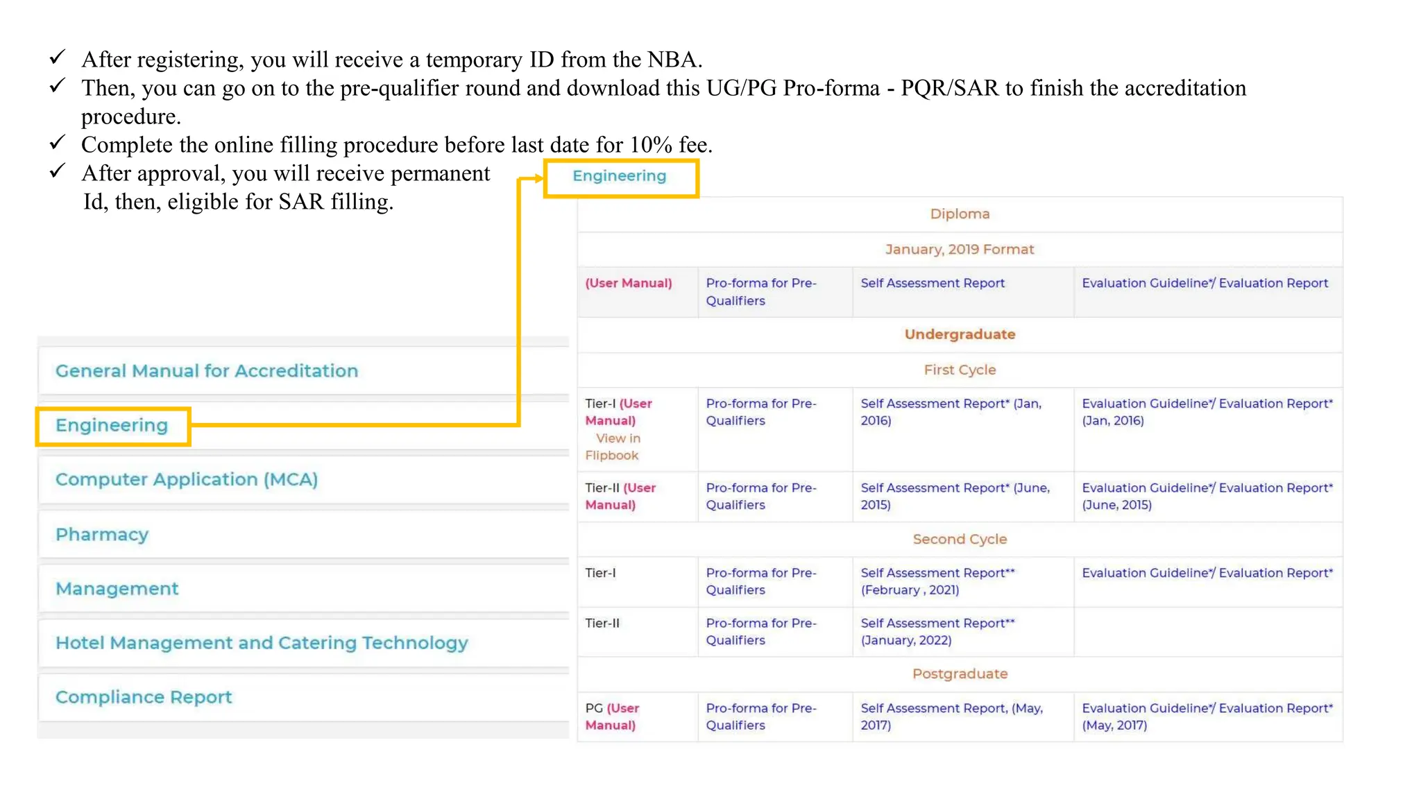Open Computer Application (MCA) section
1421x799 pixels.
pos(187,479)
